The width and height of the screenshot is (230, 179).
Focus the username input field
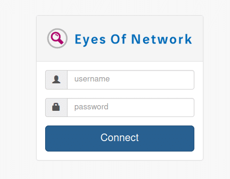pyautogui.click(x=131, y=80)
